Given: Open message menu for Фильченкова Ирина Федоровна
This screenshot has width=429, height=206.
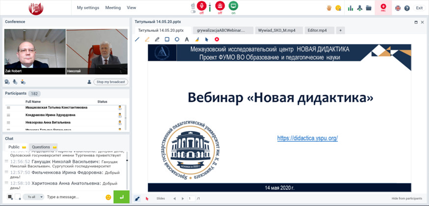Looking at the screenshot, I should (6, 172).
